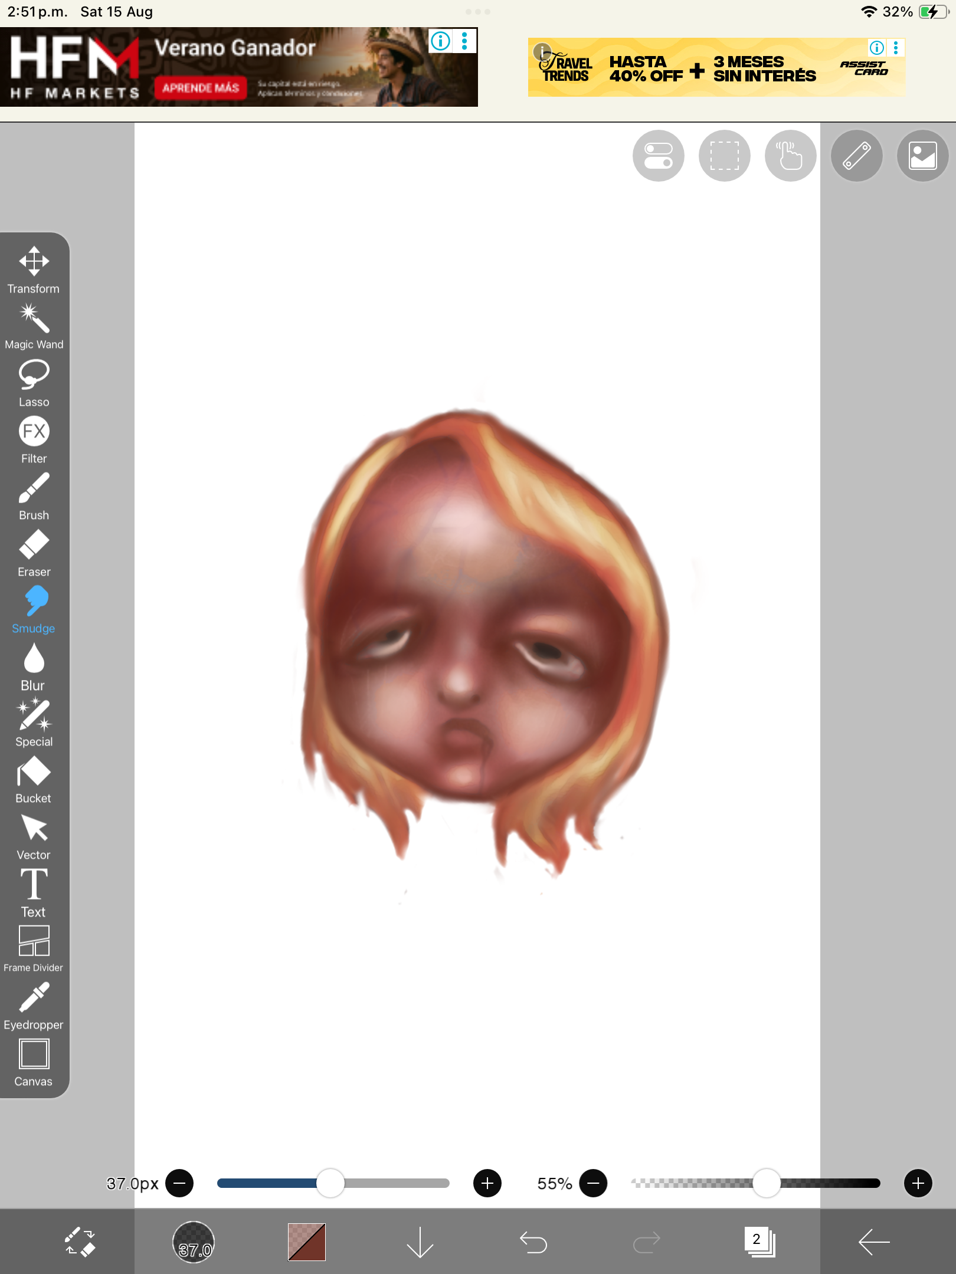956x1274 pixels.
Task: Select the Smudge tool
Action: [34, 610]
